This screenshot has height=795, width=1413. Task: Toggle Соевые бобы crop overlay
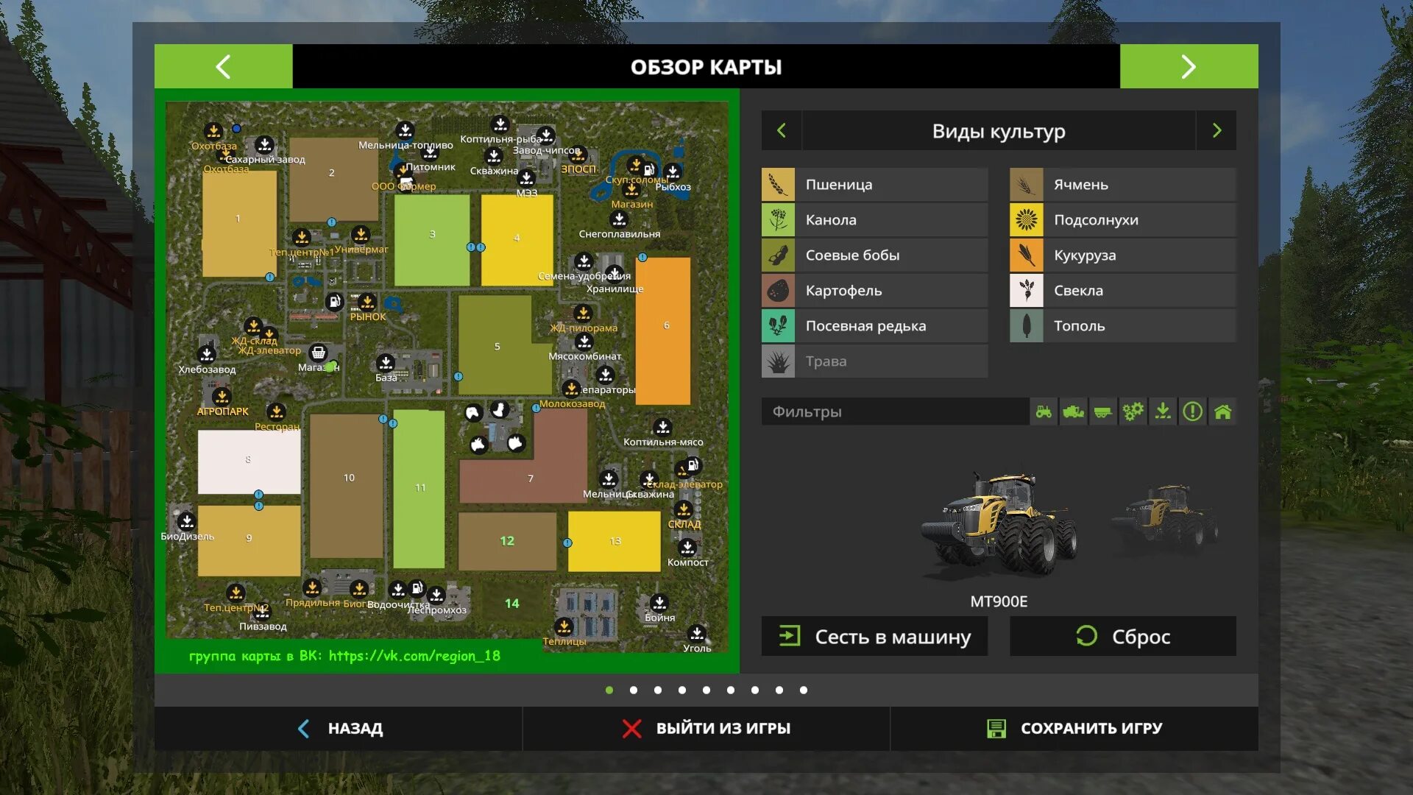pyautogui.click(x=874, y=255)
